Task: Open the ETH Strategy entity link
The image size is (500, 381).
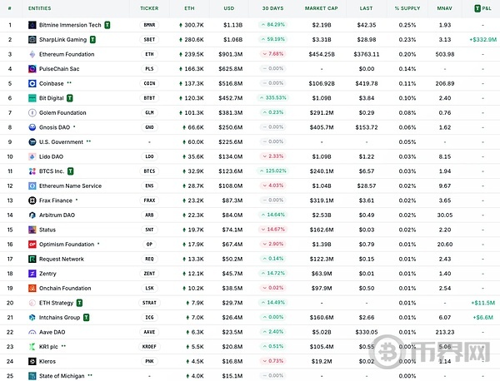Action: click(56, 303)
